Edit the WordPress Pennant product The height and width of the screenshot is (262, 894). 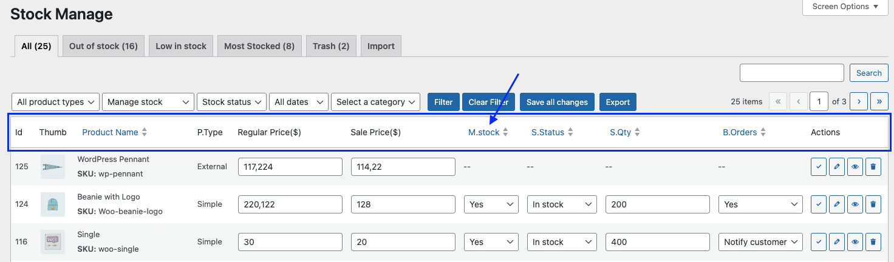[x=836, y=167]
